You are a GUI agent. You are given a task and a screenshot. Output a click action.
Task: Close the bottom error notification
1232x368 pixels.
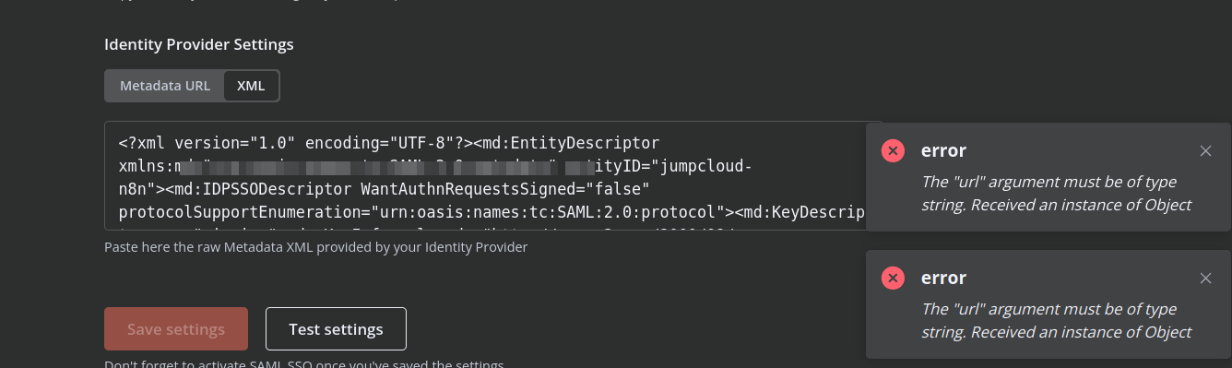click(1205, 279)
